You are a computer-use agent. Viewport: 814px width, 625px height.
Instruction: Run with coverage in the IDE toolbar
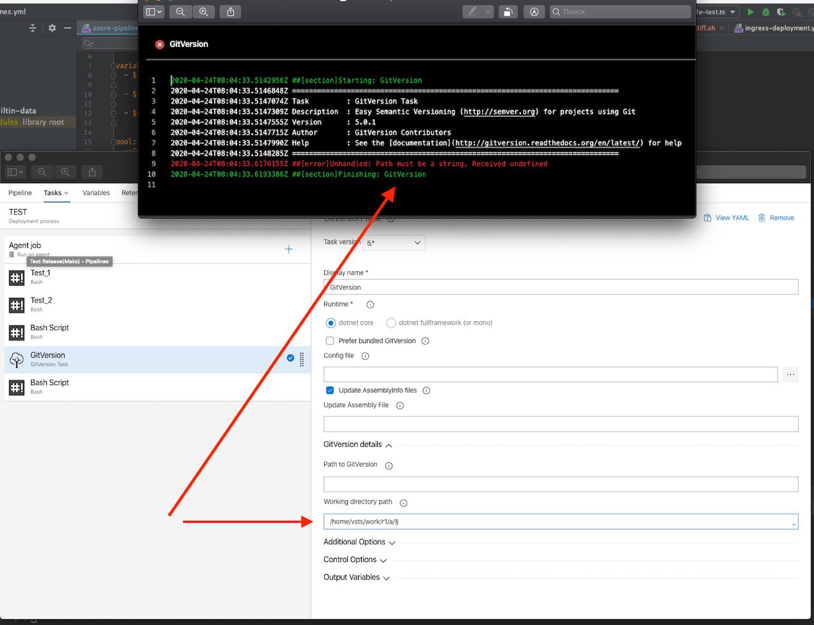click(781, 11)
